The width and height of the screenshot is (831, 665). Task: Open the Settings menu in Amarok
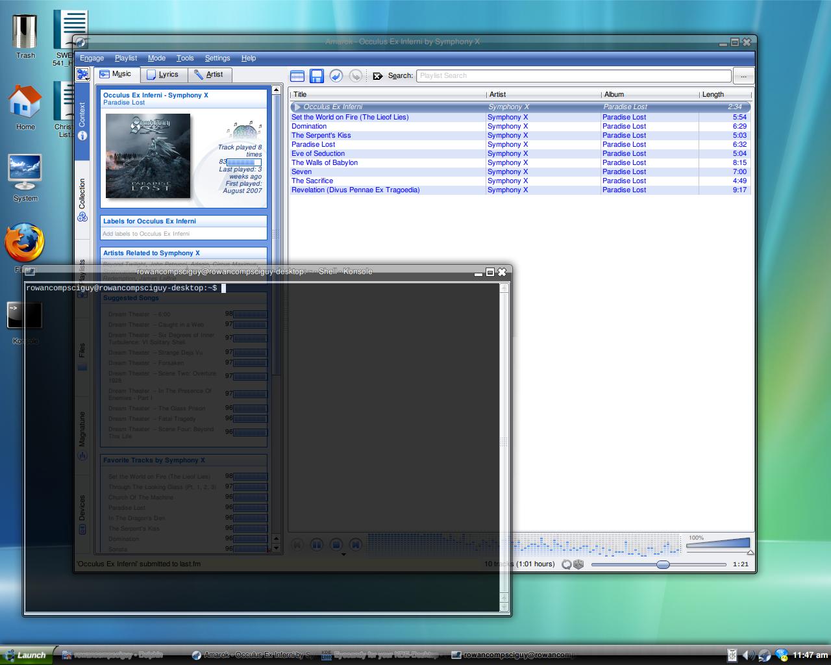pyautogui.click(x=217, y=58)
